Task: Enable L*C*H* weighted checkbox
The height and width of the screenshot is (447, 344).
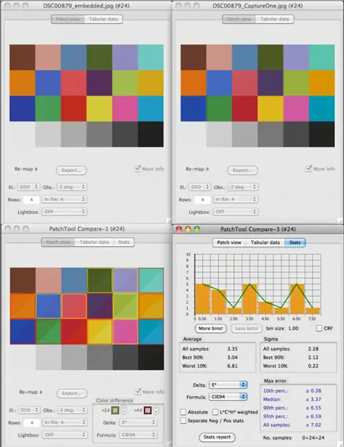Action: point(215,412)
